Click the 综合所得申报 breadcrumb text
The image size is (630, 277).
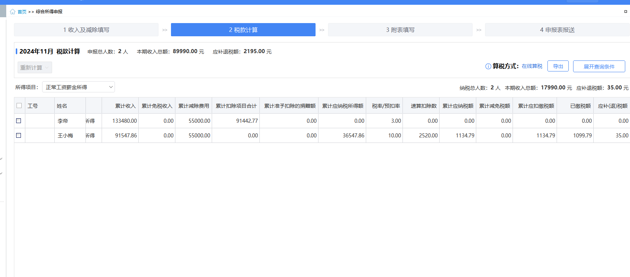(49, 12)
